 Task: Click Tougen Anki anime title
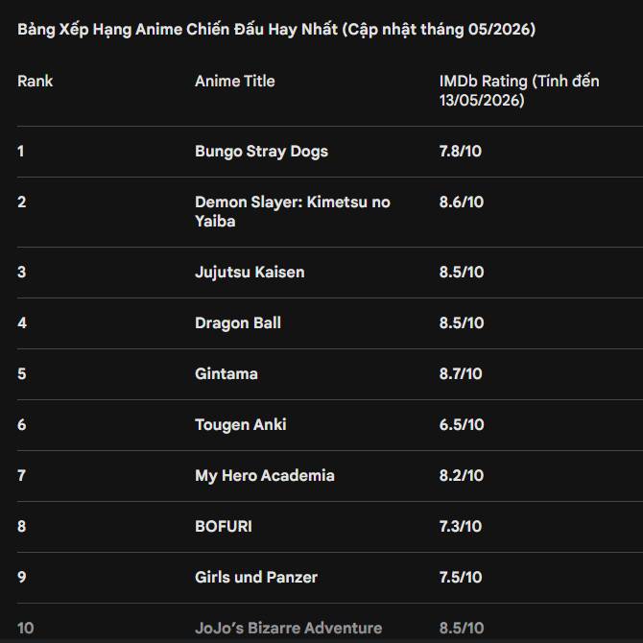(x=241, y=425)
